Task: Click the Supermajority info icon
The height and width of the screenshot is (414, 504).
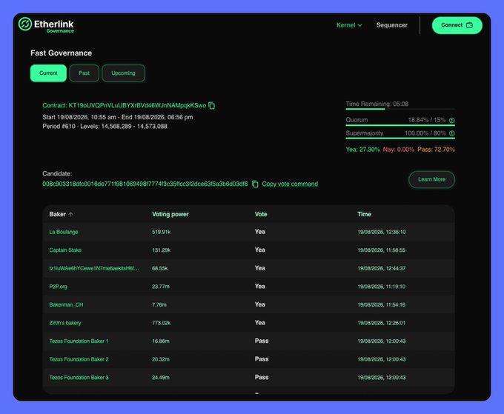Action: 451,133
